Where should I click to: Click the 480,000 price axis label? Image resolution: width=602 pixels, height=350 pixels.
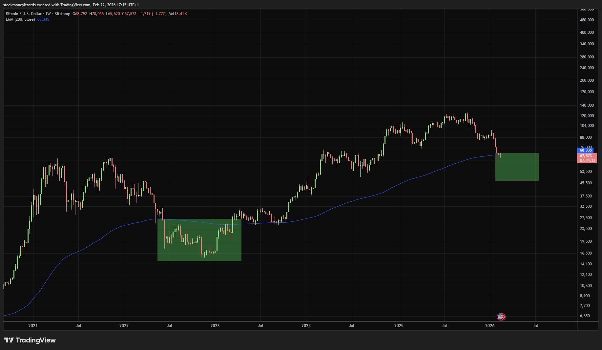[x=587, y=20]
